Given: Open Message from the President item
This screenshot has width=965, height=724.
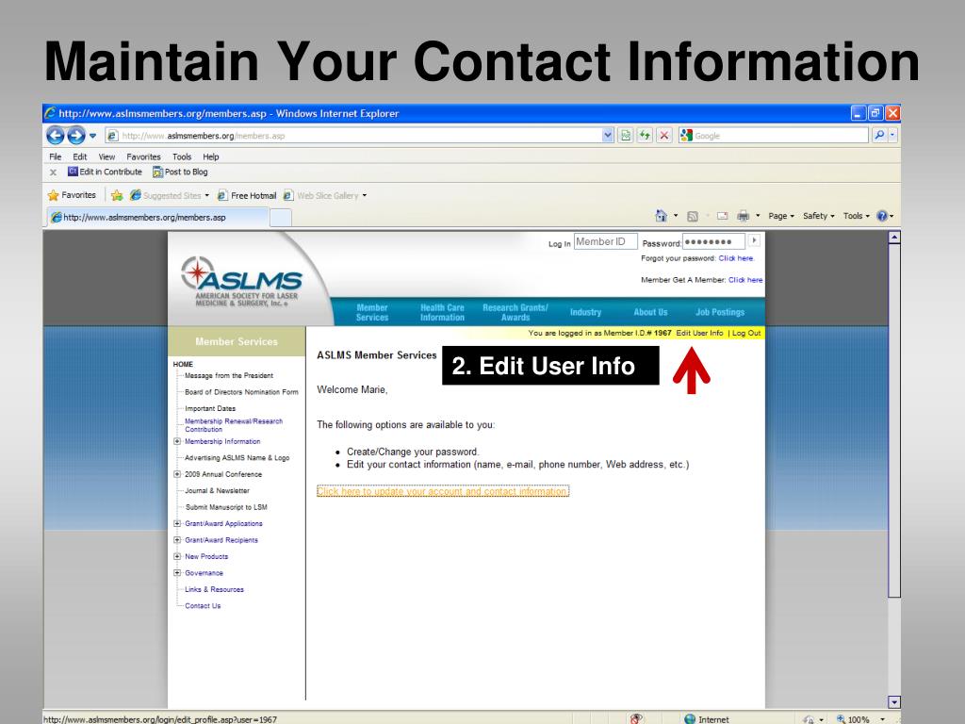Looking at the screenshot, I should pyautogui.click(x=229, y=375).
